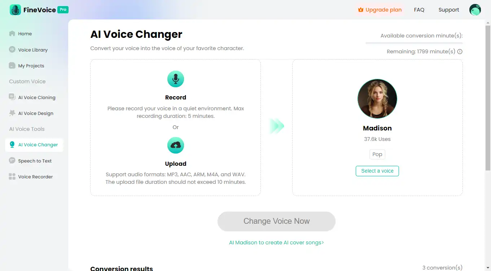Screen dimensions: 491x271
Task: Click the Record microphone icon
Action: [176, 79]
